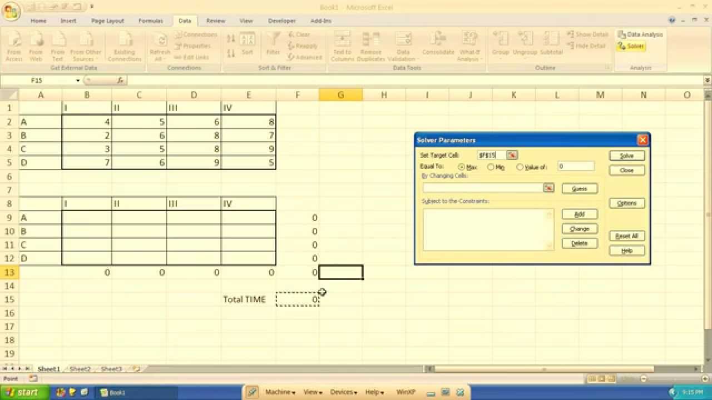Open the Ungroup dropdown
Screen dimensions: 712x400
pyautogui.click(x=525, y=44)
